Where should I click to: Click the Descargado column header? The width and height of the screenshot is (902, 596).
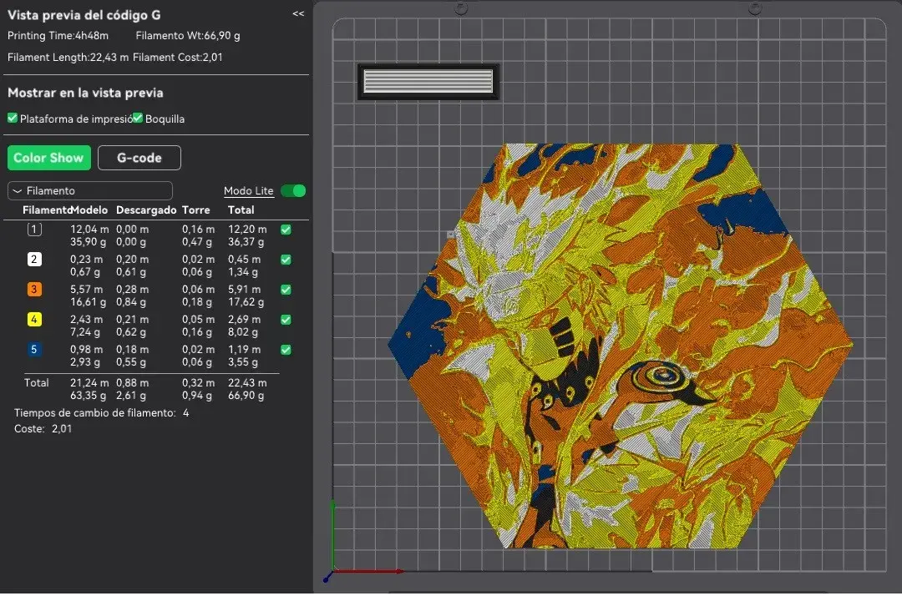[x=146, y=210]
